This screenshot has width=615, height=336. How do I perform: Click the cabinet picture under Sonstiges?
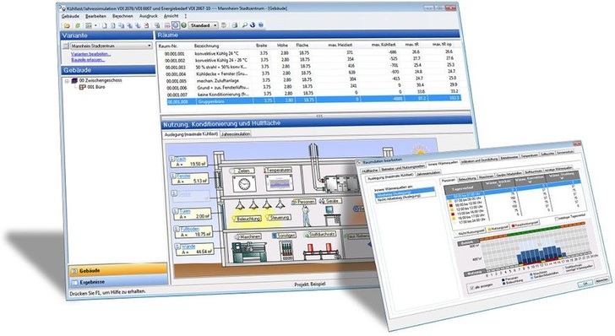point(287,251)
